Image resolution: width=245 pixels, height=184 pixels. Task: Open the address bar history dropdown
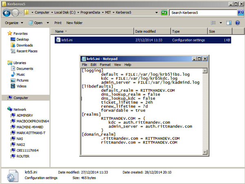[156, 13]
